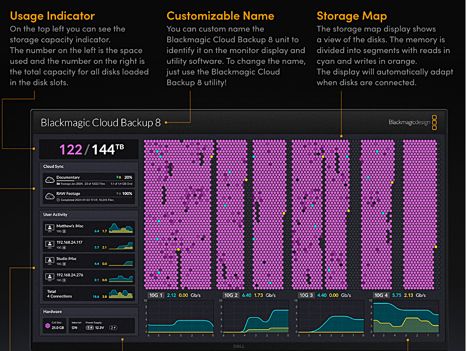Click the 18.6 total read value

[x=96, y=297]
